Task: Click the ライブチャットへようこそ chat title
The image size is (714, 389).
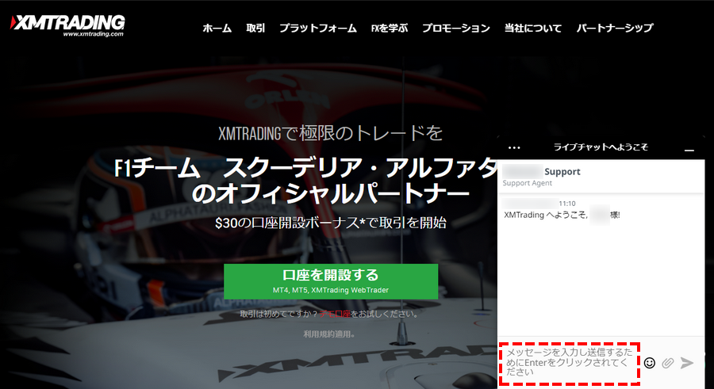Action: [601, 147]
